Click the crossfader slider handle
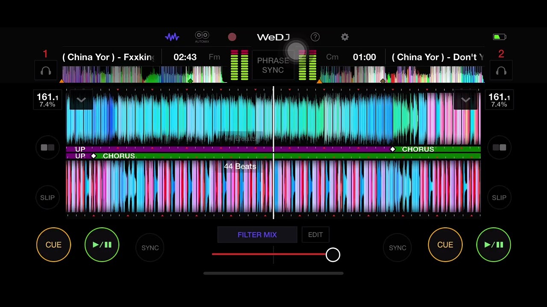The height and width of the screenshot is (307, 547). tap(333, 255)
